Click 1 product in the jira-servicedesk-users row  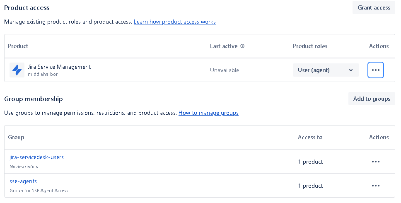310,162
